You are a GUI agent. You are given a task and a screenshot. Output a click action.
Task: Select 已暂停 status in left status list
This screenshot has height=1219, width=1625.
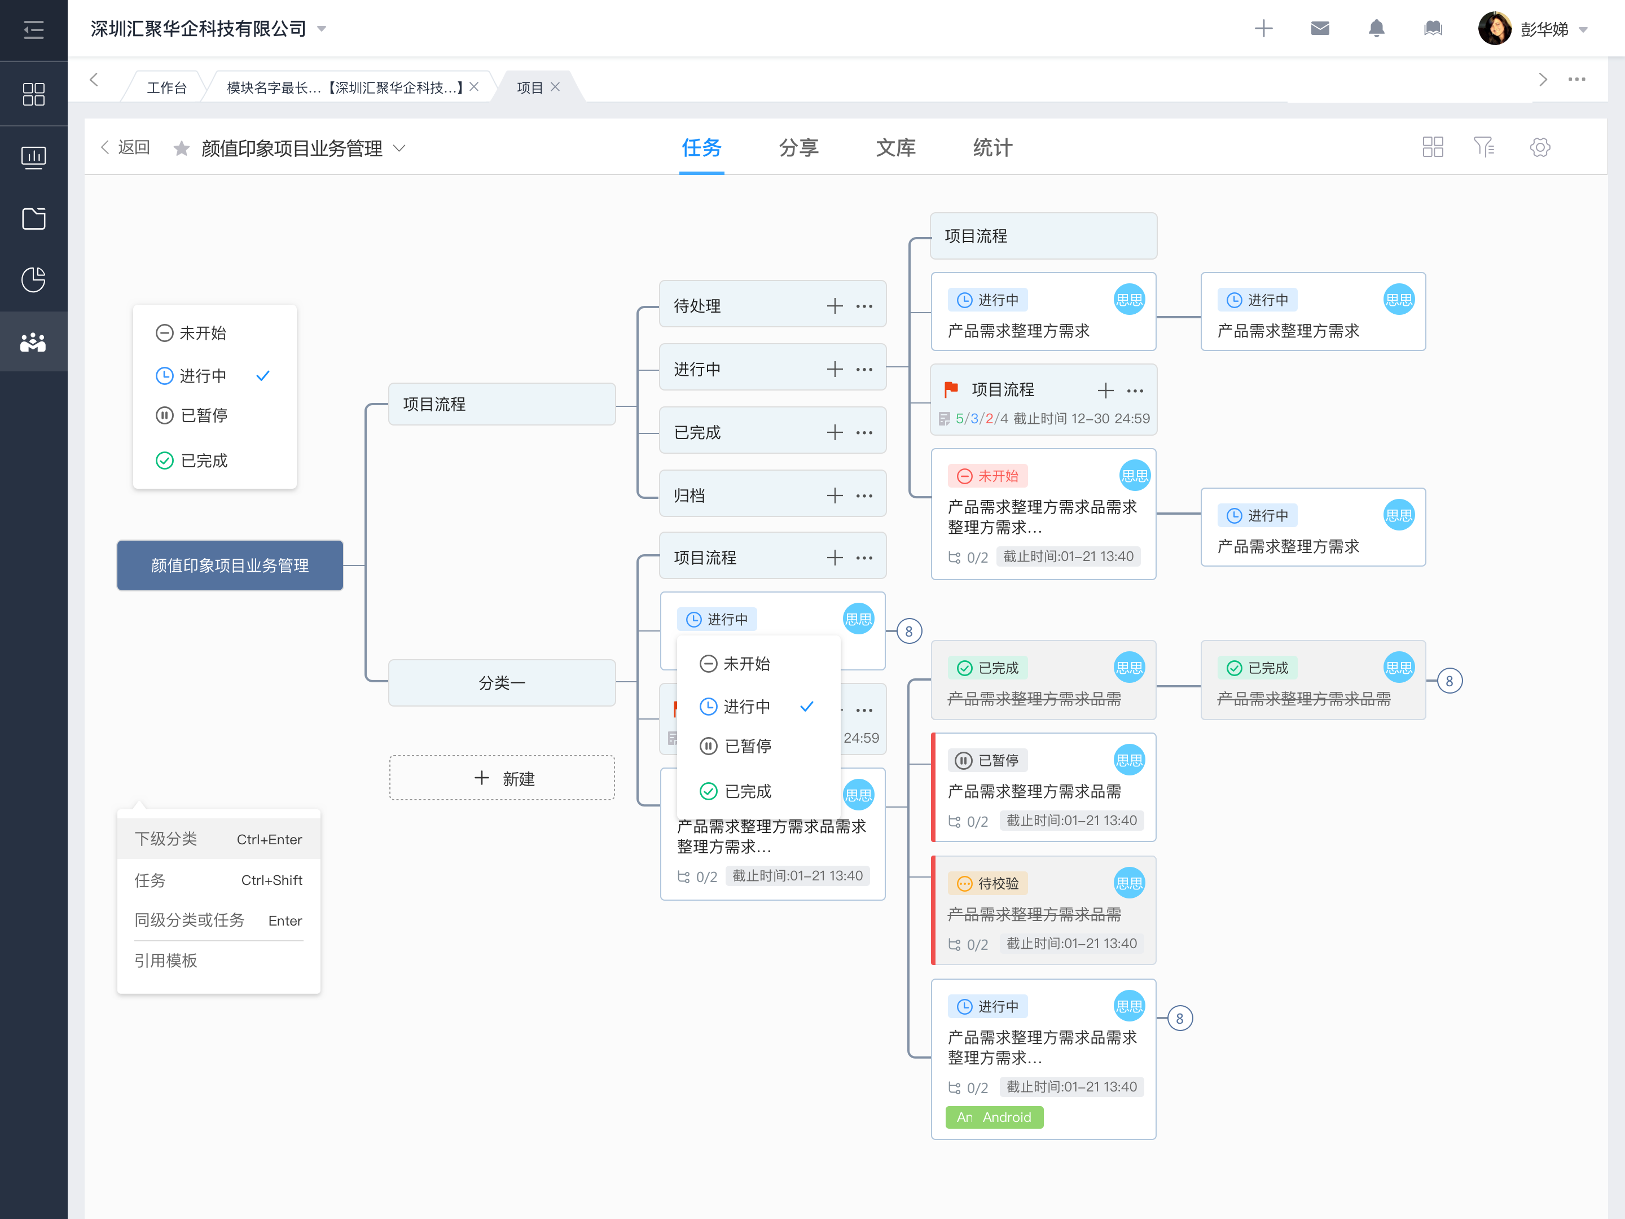[x=204, y=416]
